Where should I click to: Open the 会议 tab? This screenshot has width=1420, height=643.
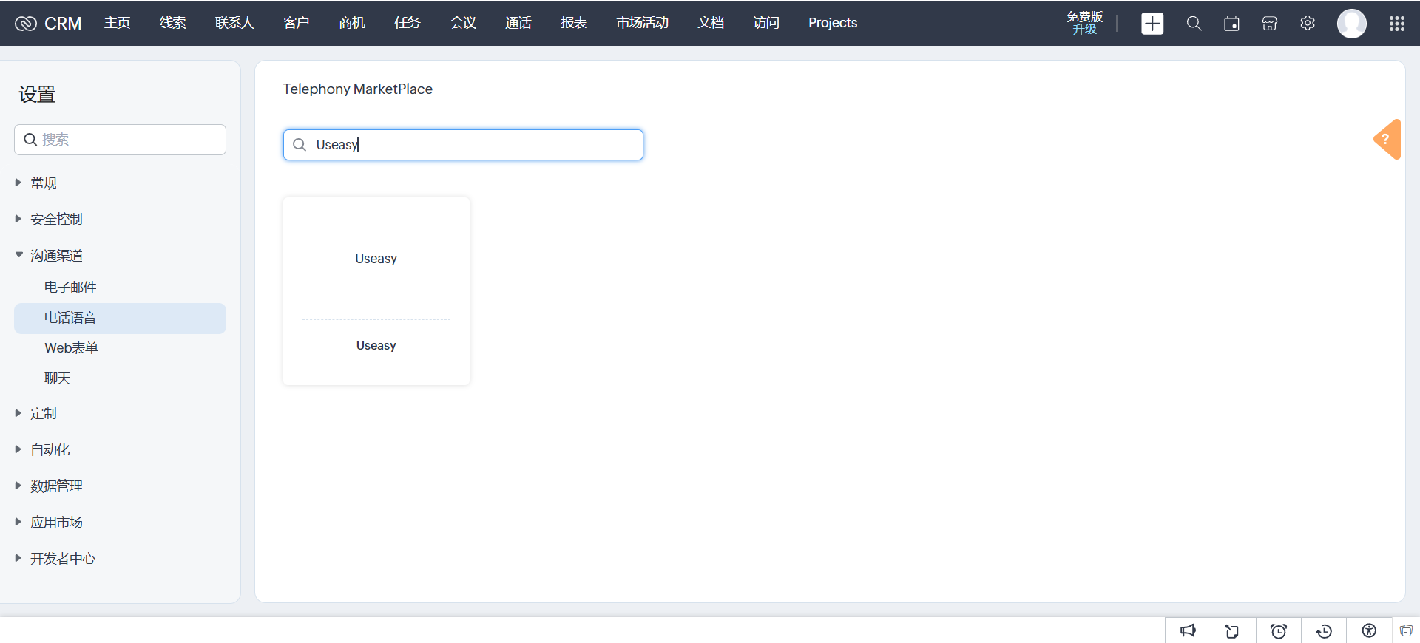click(x=463, y=23)
